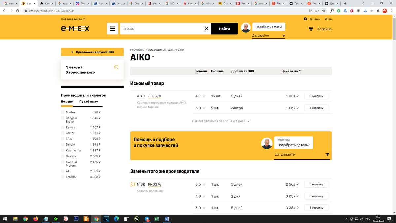The width and height of the screenshot is (396, 223).
Task: Switch input language РУС in tray
Action: pyautogui.click(x=367, y=219)
